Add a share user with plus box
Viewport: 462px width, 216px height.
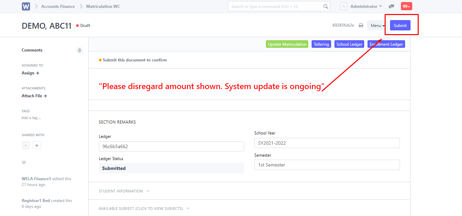37,146
